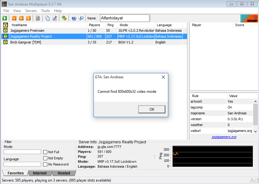Click the Server Properties pencil icon
The height and width of the screenshot is (184, 259).
[x=55, y=18]
